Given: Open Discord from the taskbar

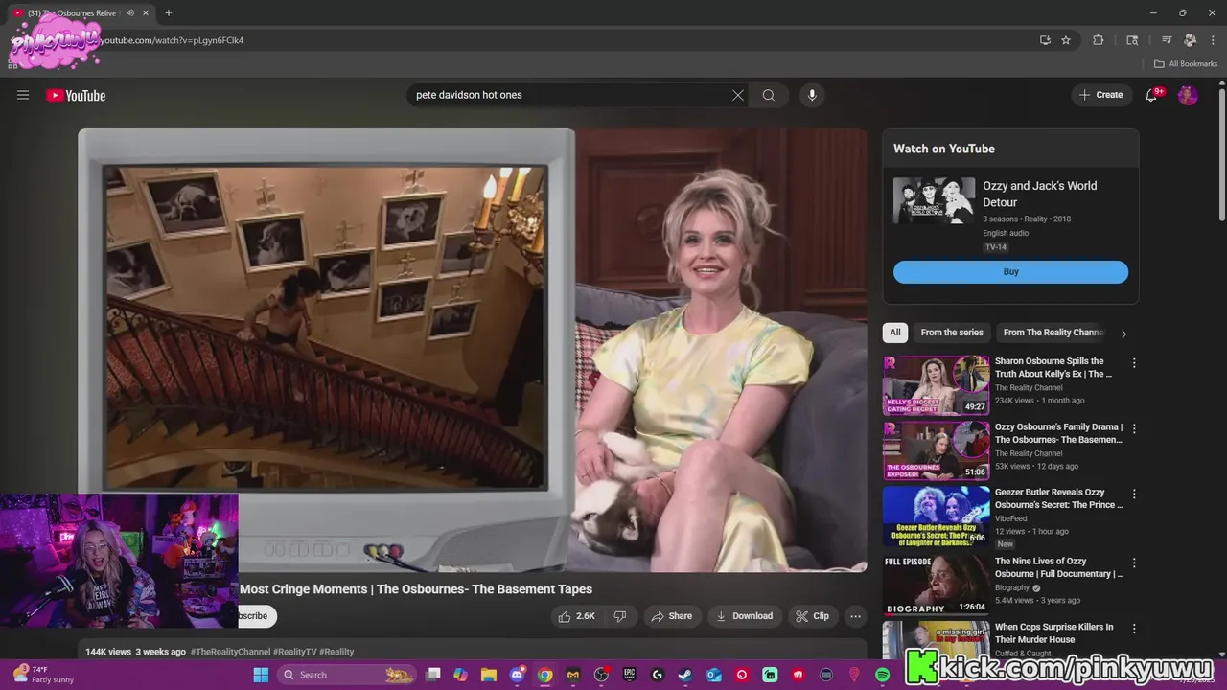Looking at the screenshot, I should (x=518, y=675).
